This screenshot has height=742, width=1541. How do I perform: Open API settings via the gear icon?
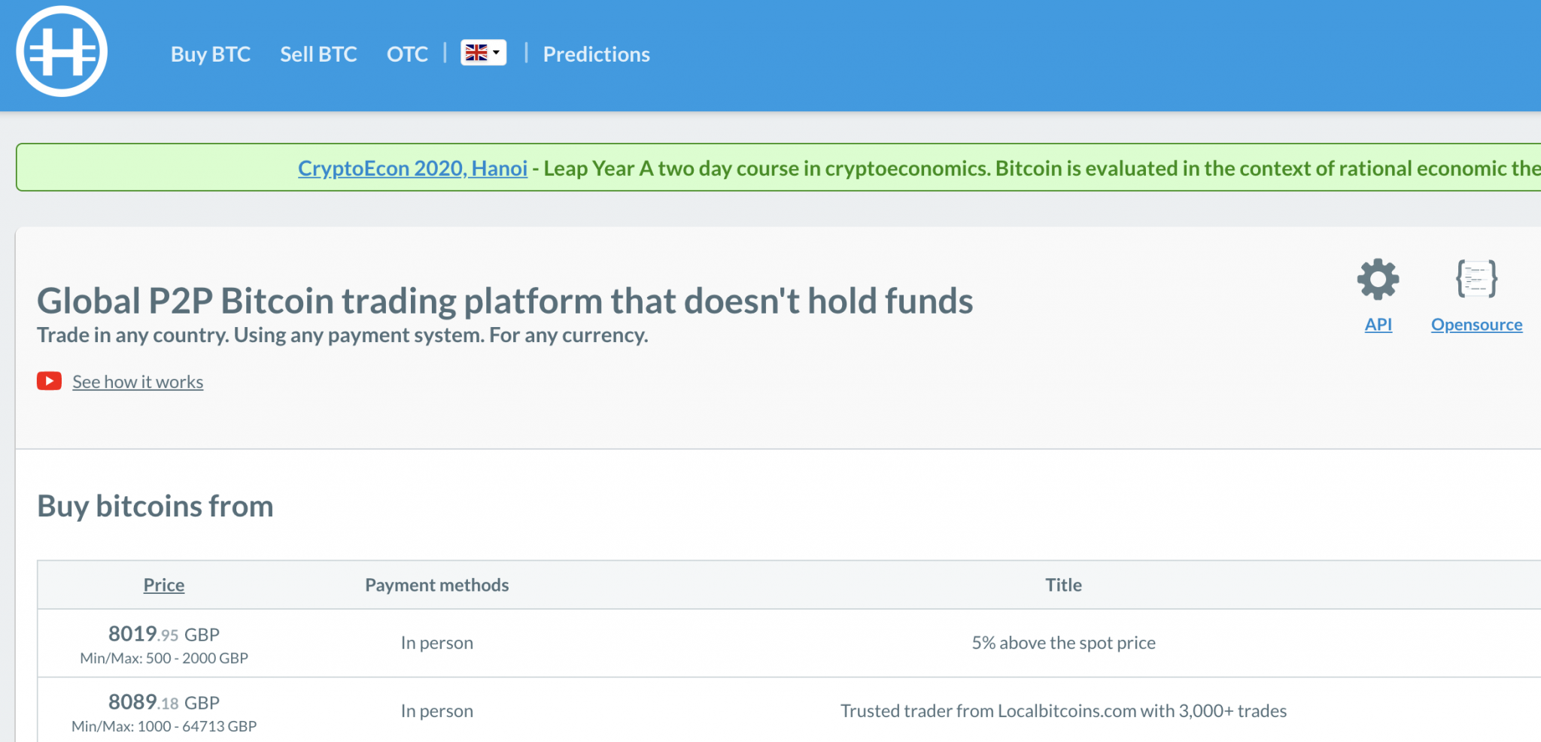[1377, 278]
